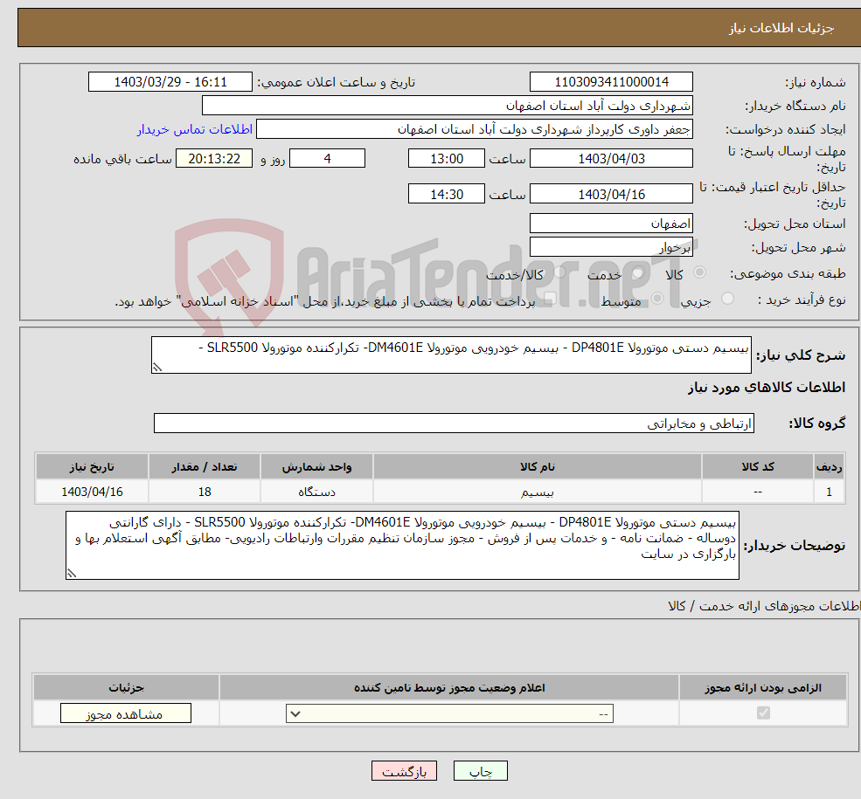Choose the جزیی purchase type radio

tap(727, 299)
